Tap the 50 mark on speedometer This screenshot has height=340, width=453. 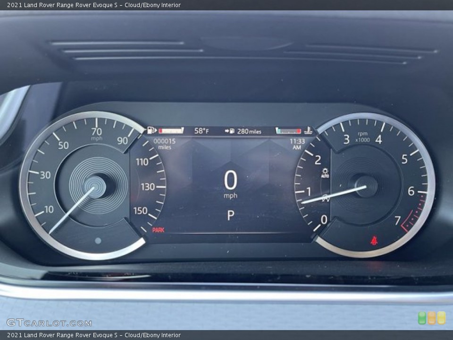click(63, 145)
